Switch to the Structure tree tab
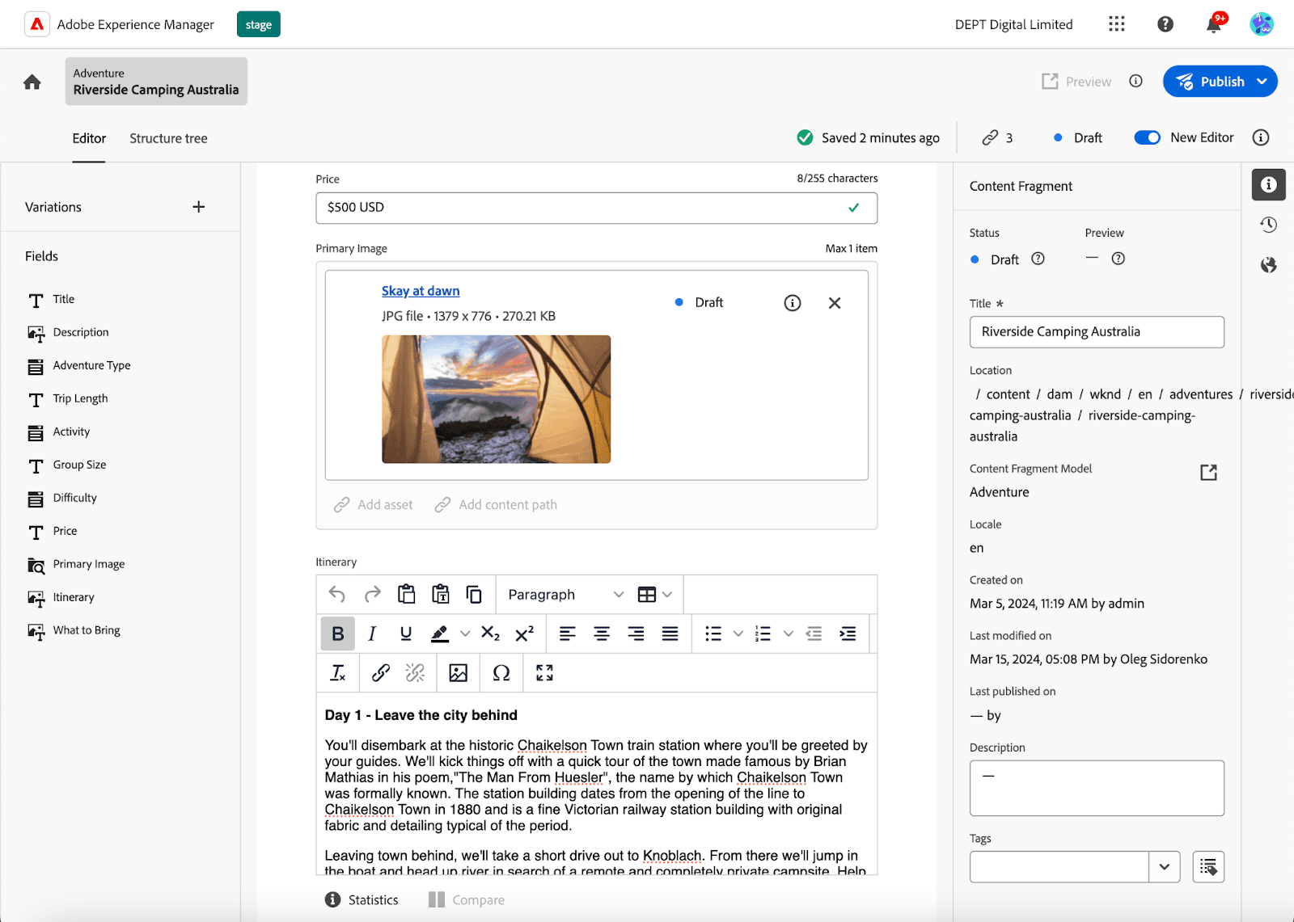Viewport: 1294px width, 922px height. click(168, 139)
